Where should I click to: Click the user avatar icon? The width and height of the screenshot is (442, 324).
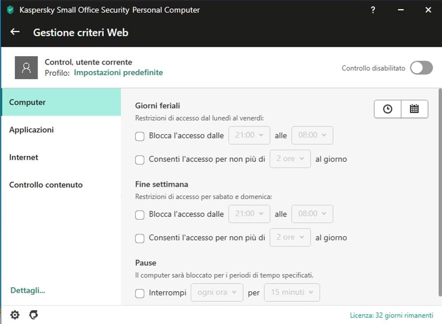[x=26, y=67]
